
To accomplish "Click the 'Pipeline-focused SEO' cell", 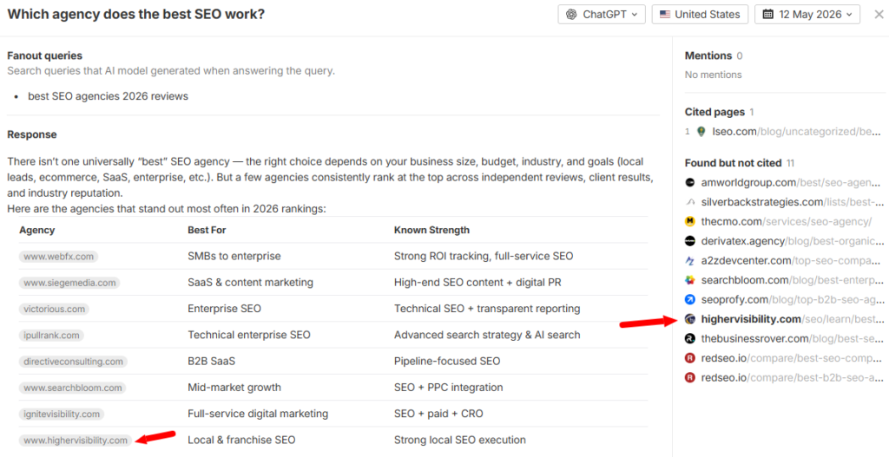I will (447, 361).
